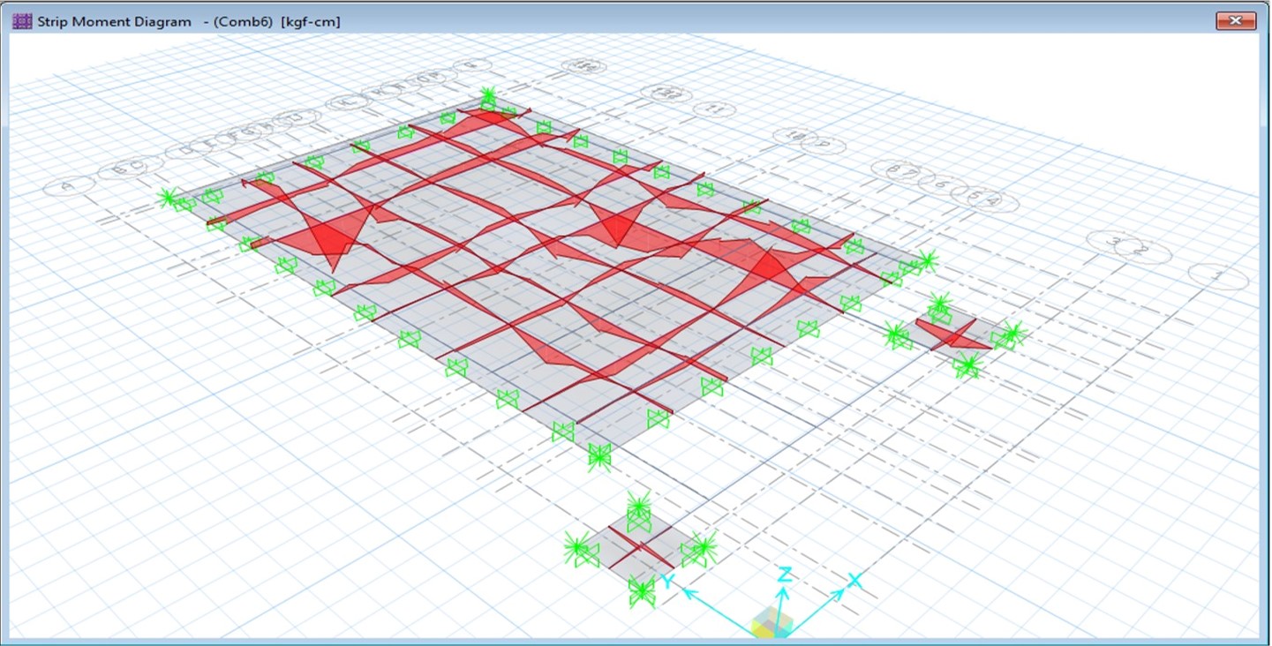
Task: Click the X axis label on the triad
Action: (854, 581)
